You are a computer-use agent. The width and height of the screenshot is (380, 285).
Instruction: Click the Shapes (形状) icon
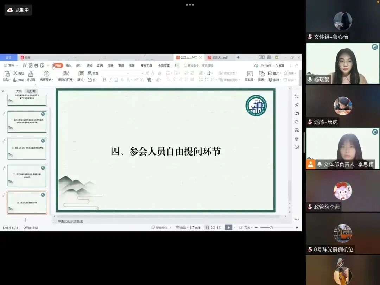pyautogui.click(x=261, y=74)
